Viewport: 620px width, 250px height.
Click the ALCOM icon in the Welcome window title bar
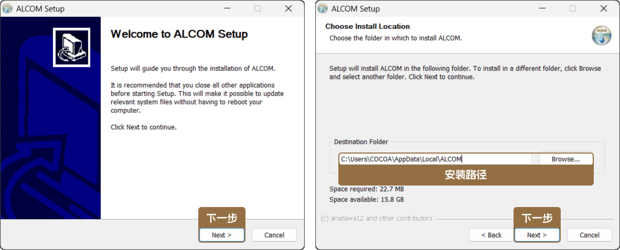click(7, 9)
